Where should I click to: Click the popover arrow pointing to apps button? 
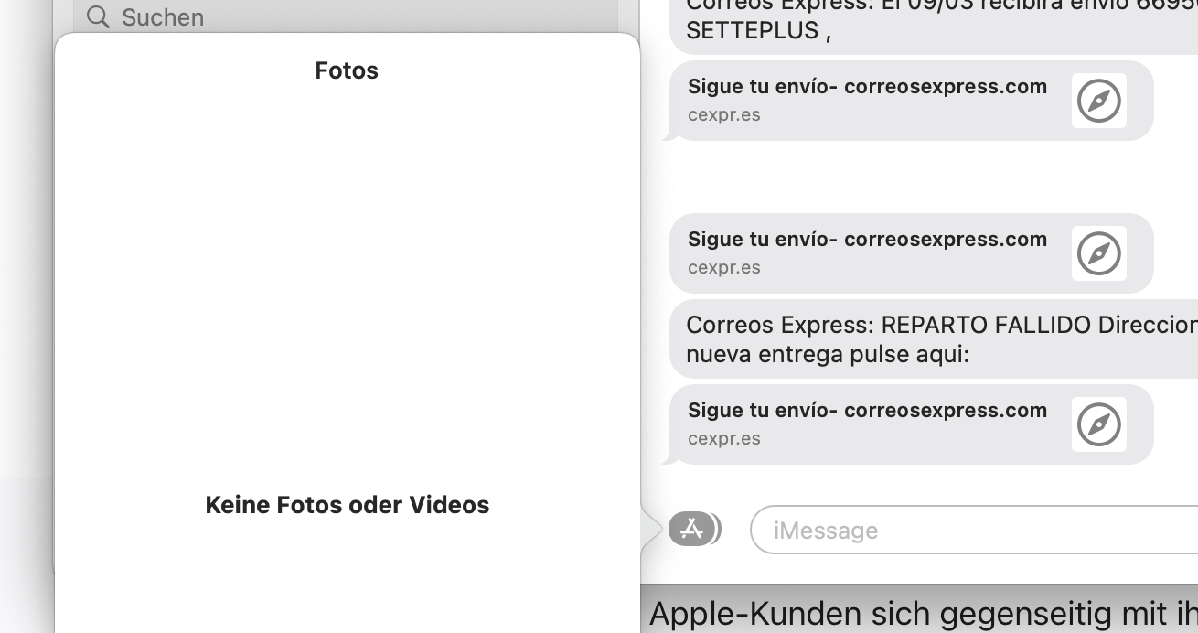tap(649, 530)
